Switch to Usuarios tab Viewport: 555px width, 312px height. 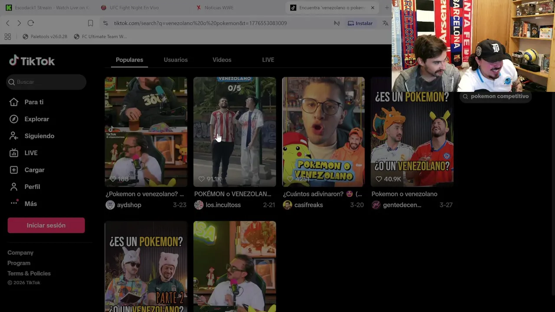(176, 60)
